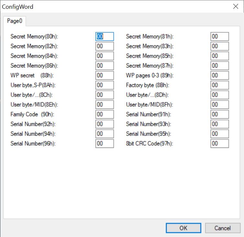Click the WP secret (88h) field
244x237 pixels.
coord(105,76)
